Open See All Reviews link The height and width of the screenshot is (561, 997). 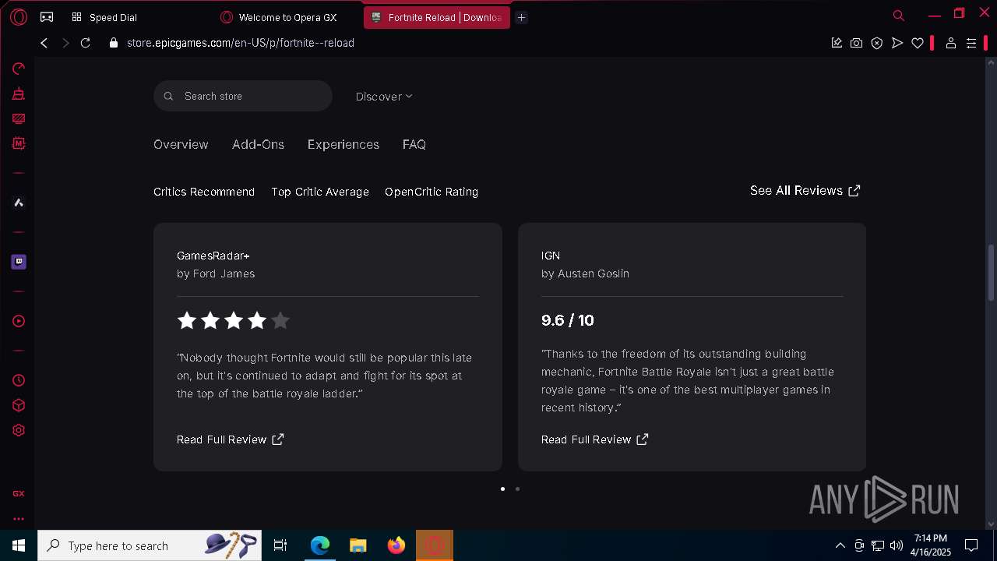point(805,190)
